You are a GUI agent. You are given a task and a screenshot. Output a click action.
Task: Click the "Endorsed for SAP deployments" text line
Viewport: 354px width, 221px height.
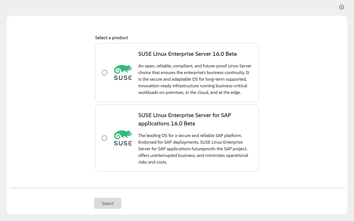click(x=190, y=142)
